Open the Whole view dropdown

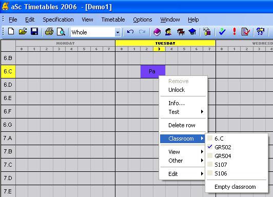coord(118,32)
